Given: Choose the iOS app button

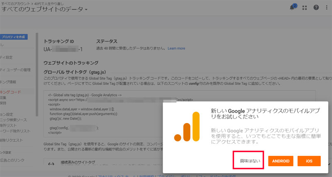Looking at the screenshot, I should (309, 161).
